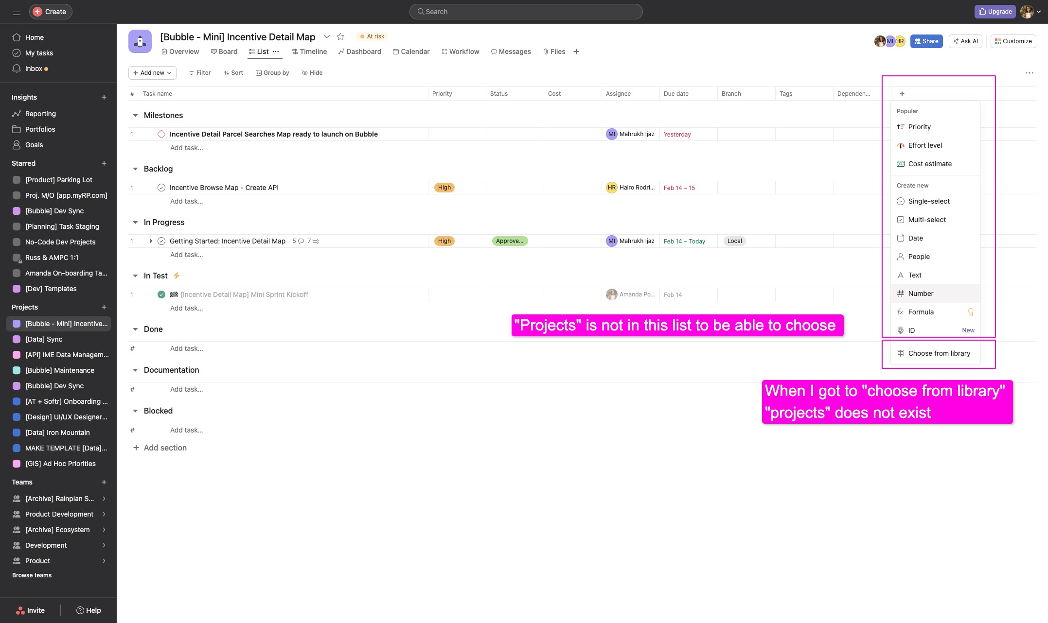Open Goals in the sidebar
Screen dimensions: 1048x623
click(34, 145)
